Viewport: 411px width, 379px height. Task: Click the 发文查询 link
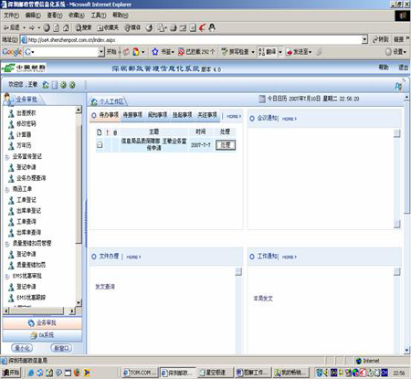105,287
